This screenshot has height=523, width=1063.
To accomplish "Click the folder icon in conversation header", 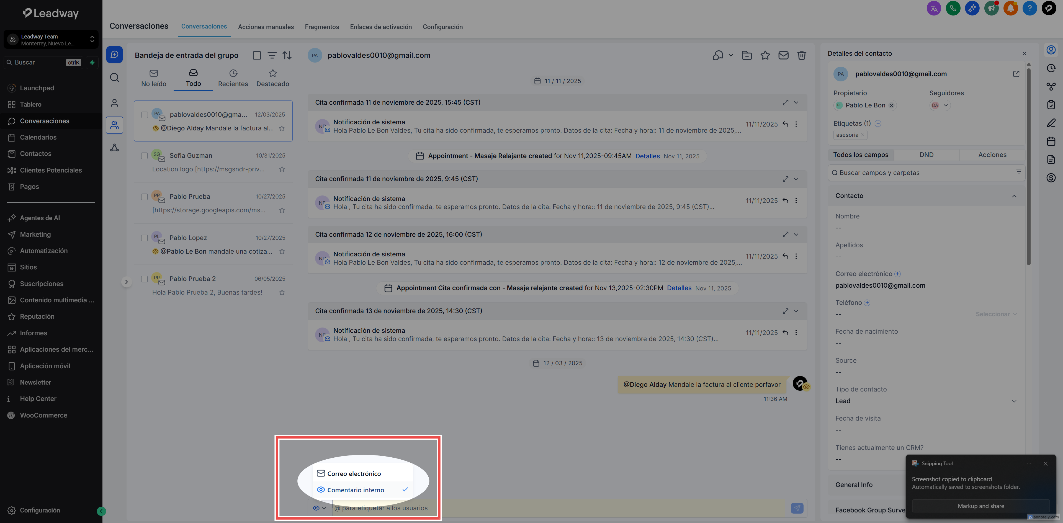I will [x=747, y=55].
